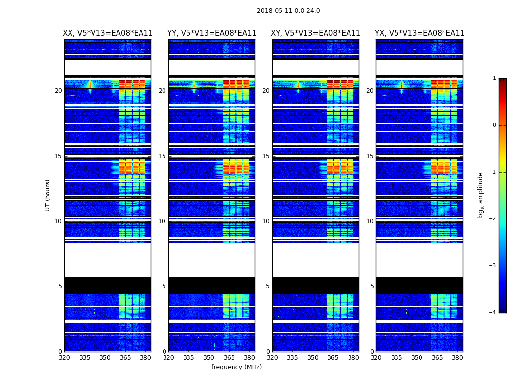The width and height of the screenshot is (514, 391).
Task: Click the red top of the colorbar
Action: coord(503,82)
